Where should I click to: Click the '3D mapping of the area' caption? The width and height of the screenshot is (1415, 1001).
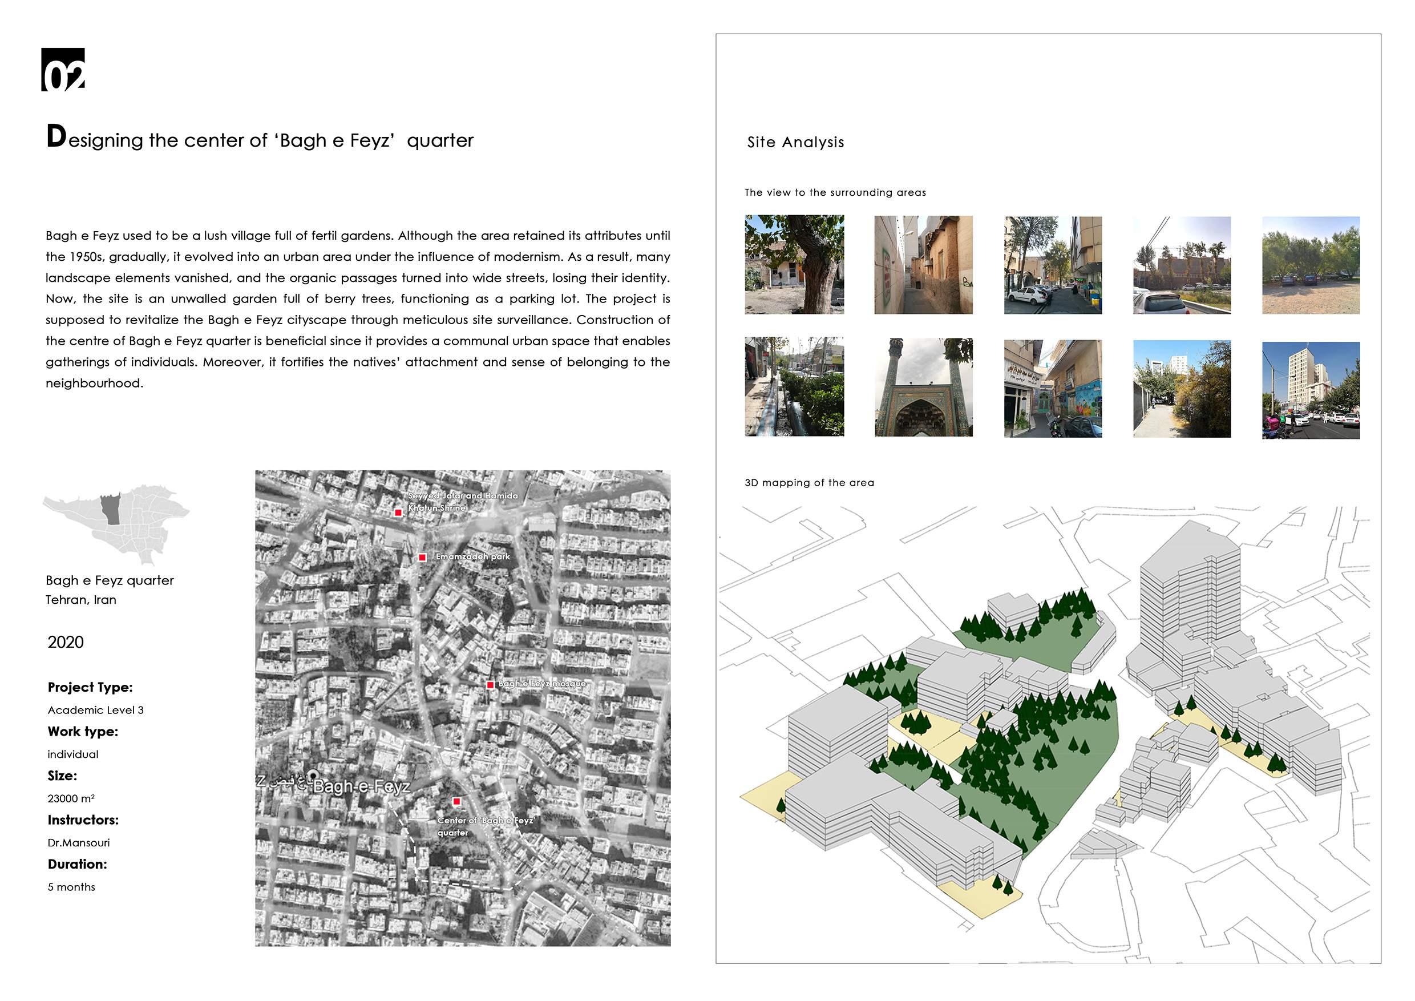point(808,483)
